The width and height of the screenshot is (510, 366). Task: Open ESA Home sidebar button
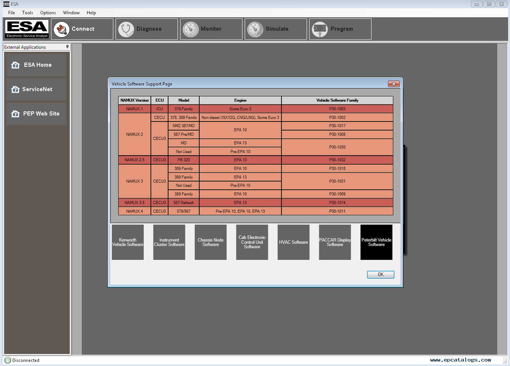[36, 65]
